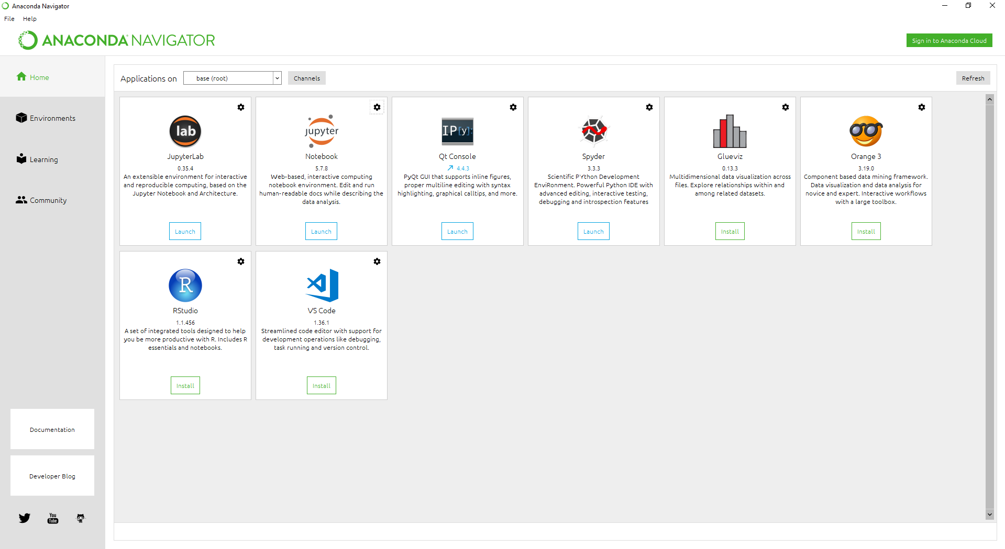Open Notebook tile gear options

click(x=377, y=107)
